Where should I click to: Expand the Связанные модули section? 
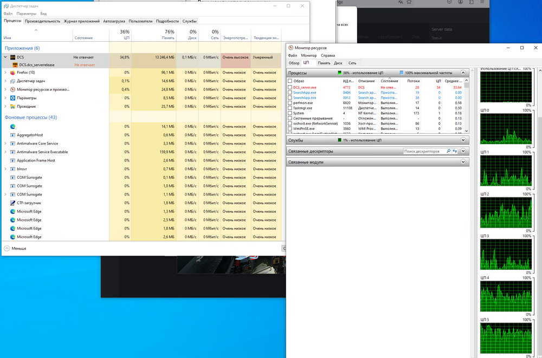[463, 162]
